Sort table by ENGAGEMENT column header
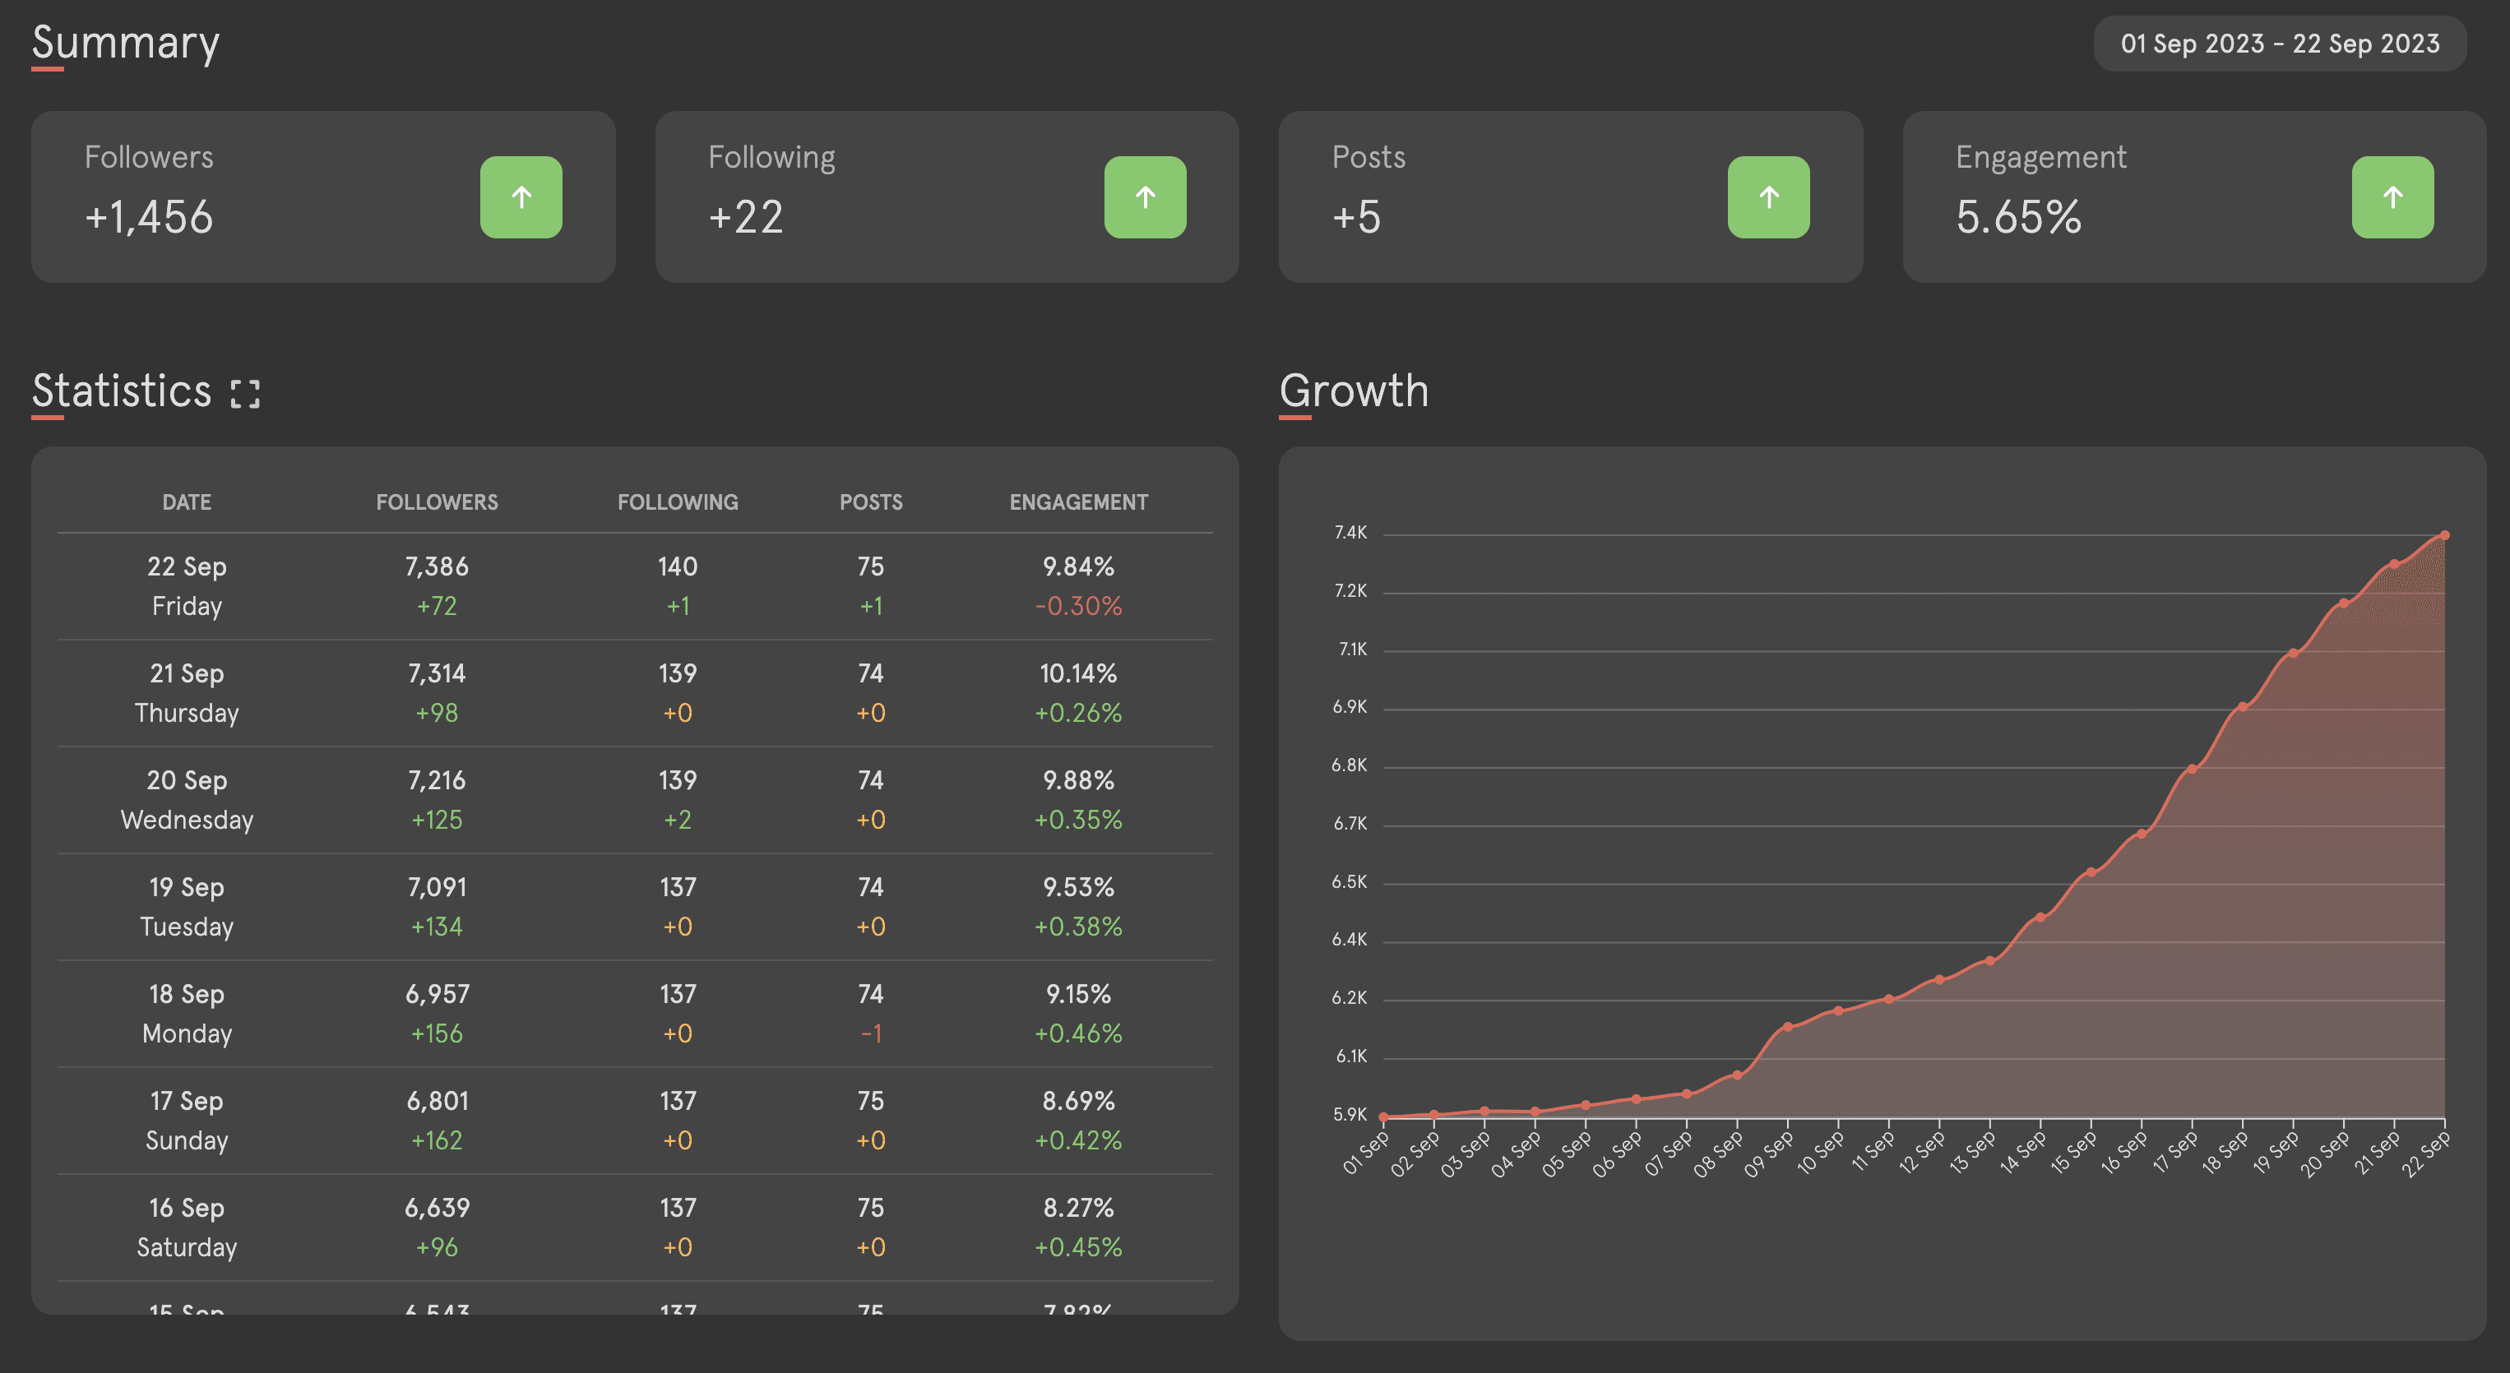Screen dimensions: 2510x1373 pos(1077,502)
